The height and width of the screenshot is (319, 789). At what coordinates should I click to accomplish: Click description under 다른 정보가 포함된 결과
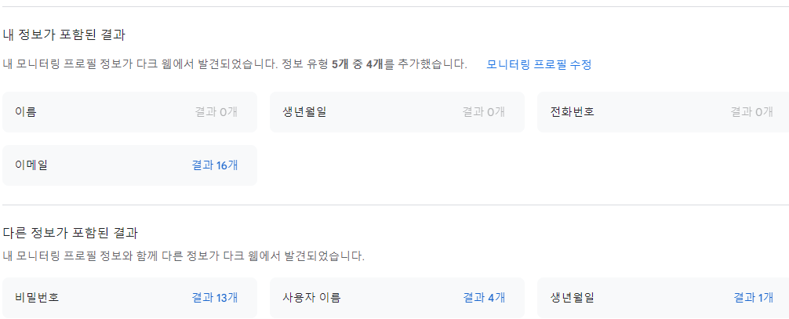pyautogui.click(x=184, y=256)
